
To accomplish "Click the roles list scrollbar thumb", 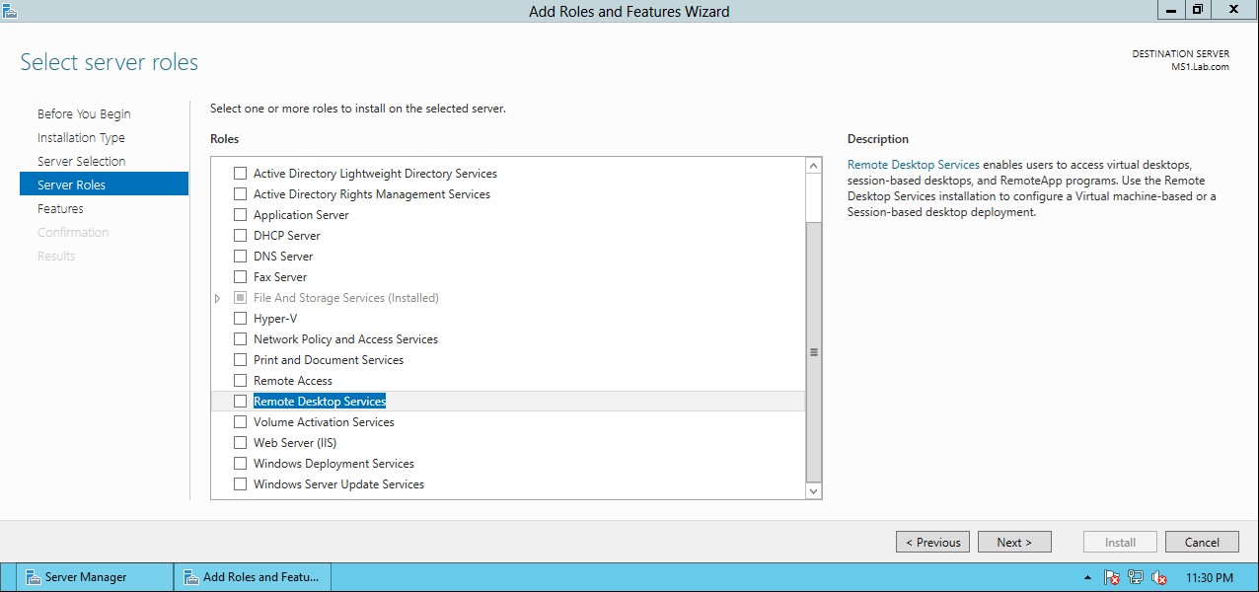I will [x=814, y=351].
